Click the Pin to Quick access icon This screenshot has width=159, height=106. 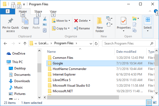click(x=11, y=21)
